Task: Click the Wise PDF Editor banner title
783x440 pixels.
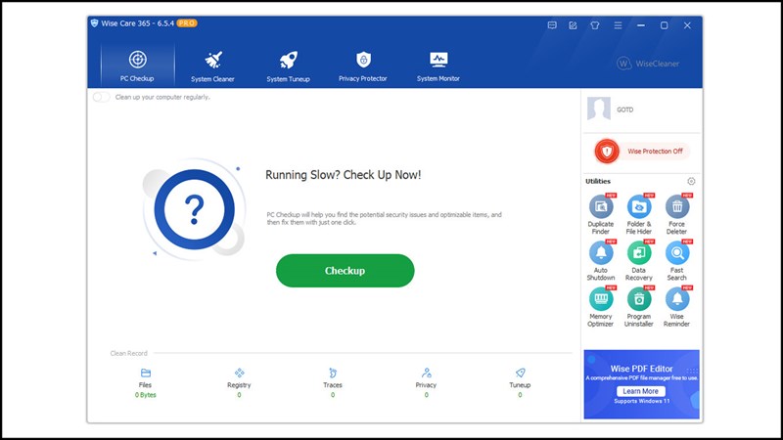Action: (x=642, y=369)
